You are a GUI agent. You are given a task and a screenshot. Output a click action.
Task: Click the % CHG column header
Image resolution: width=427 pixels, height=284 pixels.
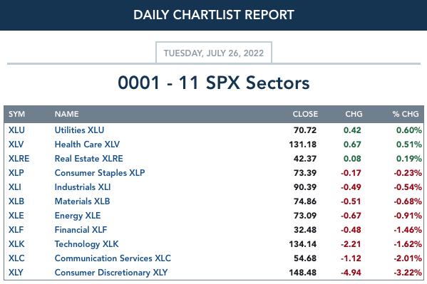tap(406, 114)
